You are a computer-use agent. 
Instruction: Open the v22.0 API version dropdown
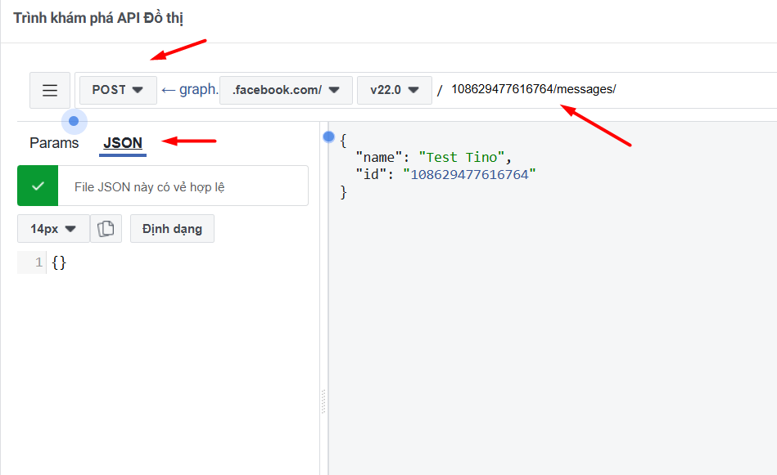[x=395, y=90]
